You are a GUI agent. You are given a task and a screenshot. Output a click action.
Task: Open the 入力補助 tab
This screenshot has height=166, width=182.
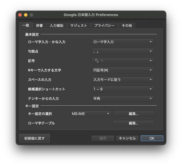click(x=57, y=25)
